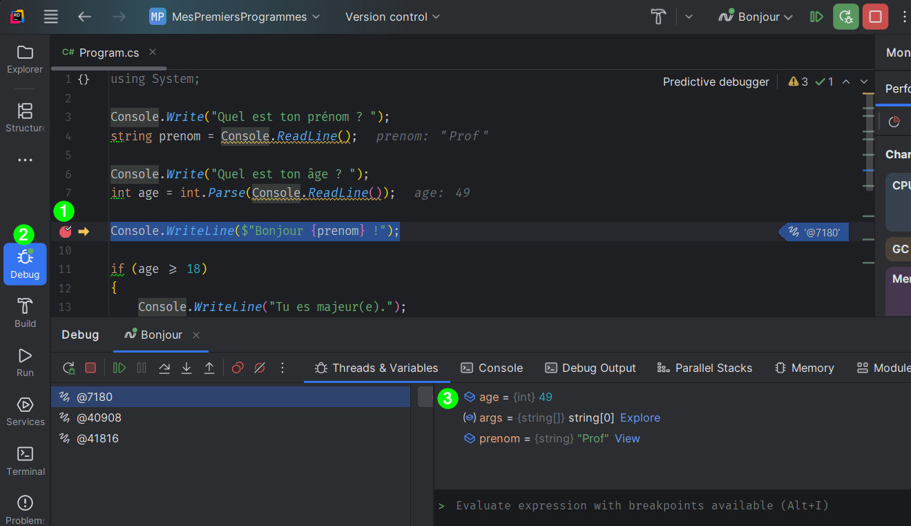The image size is (911, 526).
Task: Open the Version control dropdown
Action: [392, 17]
